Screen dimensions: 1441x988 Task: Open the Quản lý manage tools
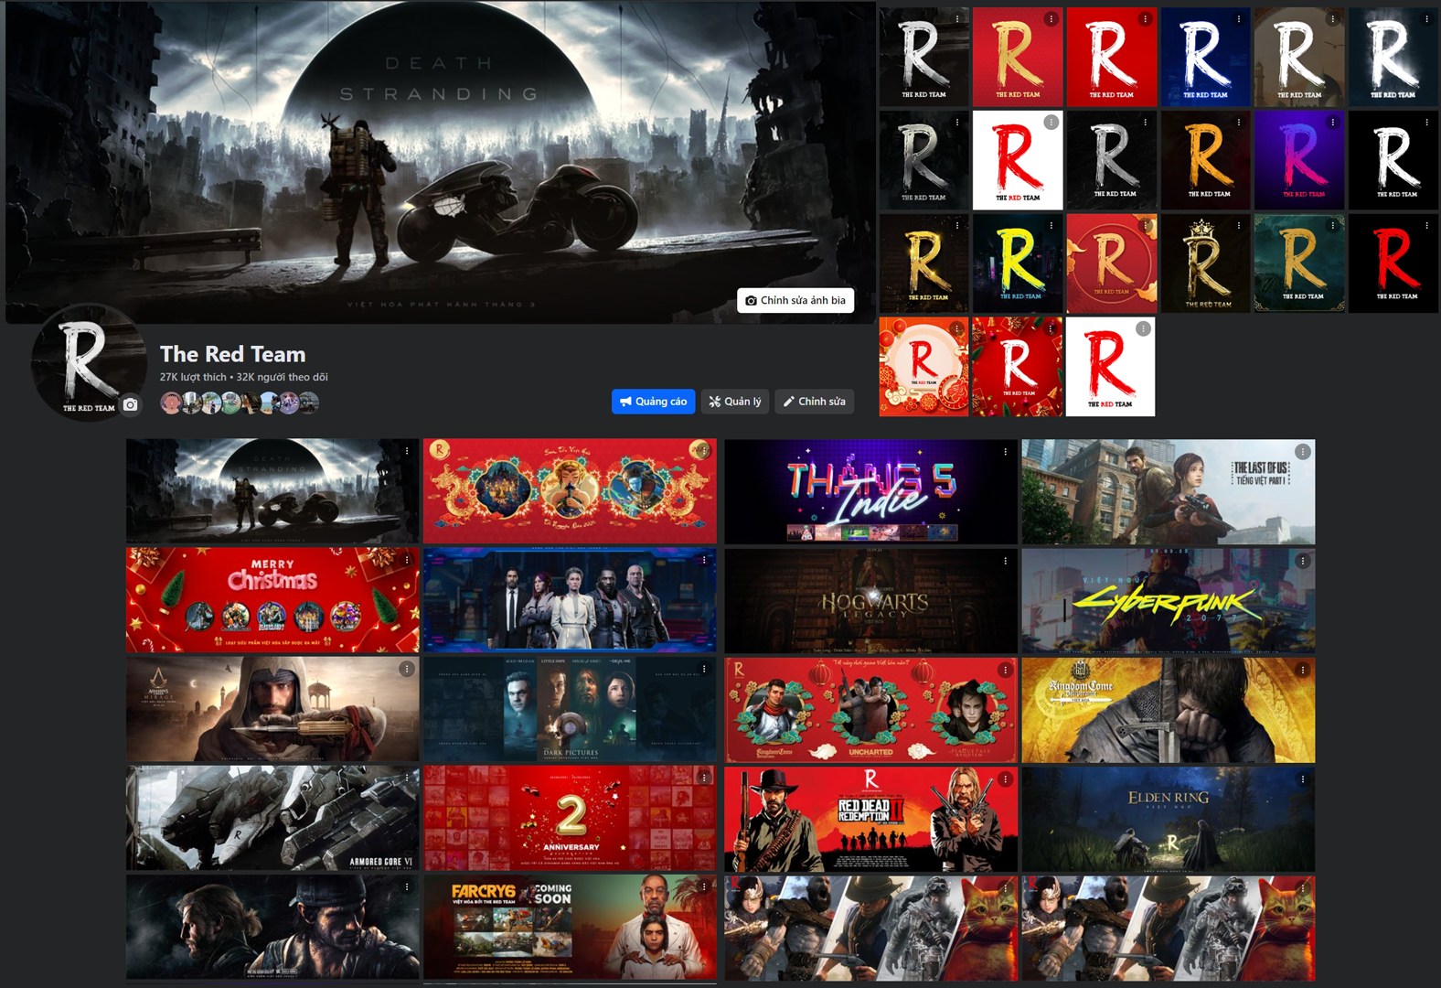point(735,402)
